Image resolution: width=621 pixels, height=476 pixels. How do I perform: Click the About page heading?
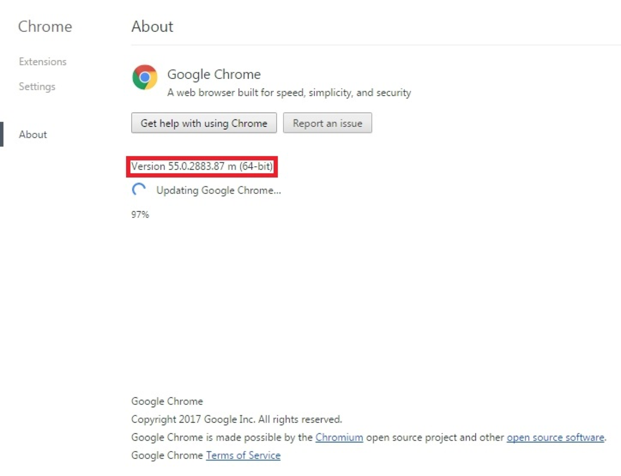152,26
